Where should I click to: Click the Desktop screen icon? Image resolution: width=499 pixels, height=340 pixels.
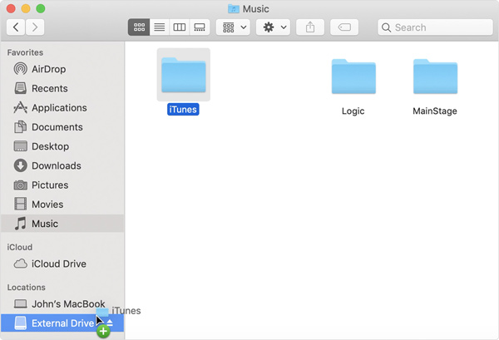coord(20,146)
